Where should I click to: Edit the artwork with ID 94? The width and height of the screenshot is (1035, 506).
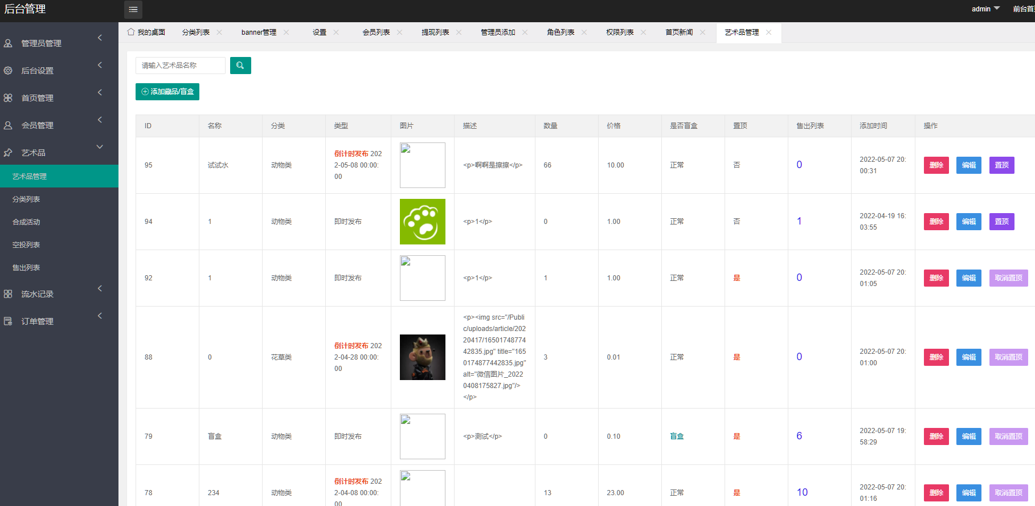(968, 222)
